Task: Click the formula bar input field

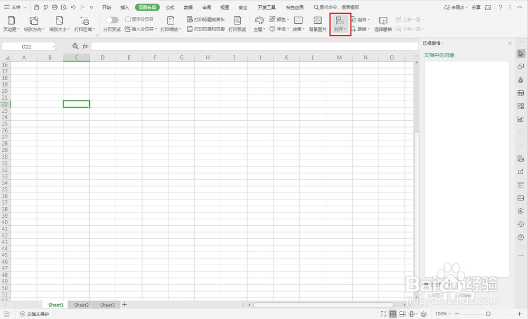Action: (254, 46)
